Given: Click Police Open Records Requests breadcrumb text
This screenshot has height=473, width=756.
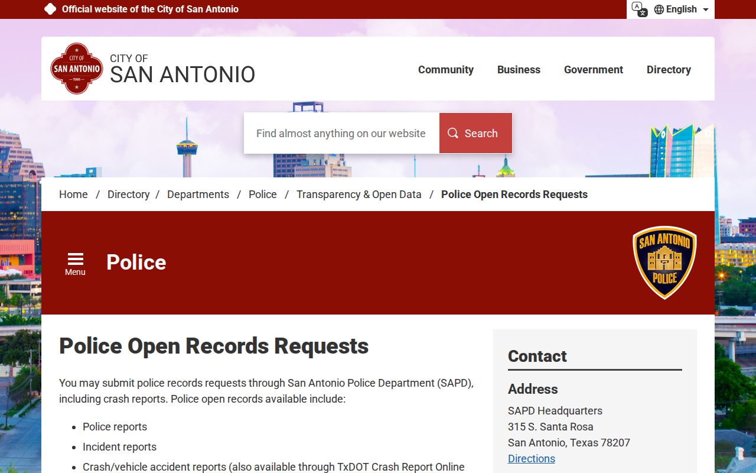Looking at the screenshot, I should click(x=514, y=195).
